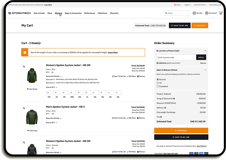Viewport: 226px width, 160px height.
Task: Apply the promo code
Action: click(x=201, y=57)
